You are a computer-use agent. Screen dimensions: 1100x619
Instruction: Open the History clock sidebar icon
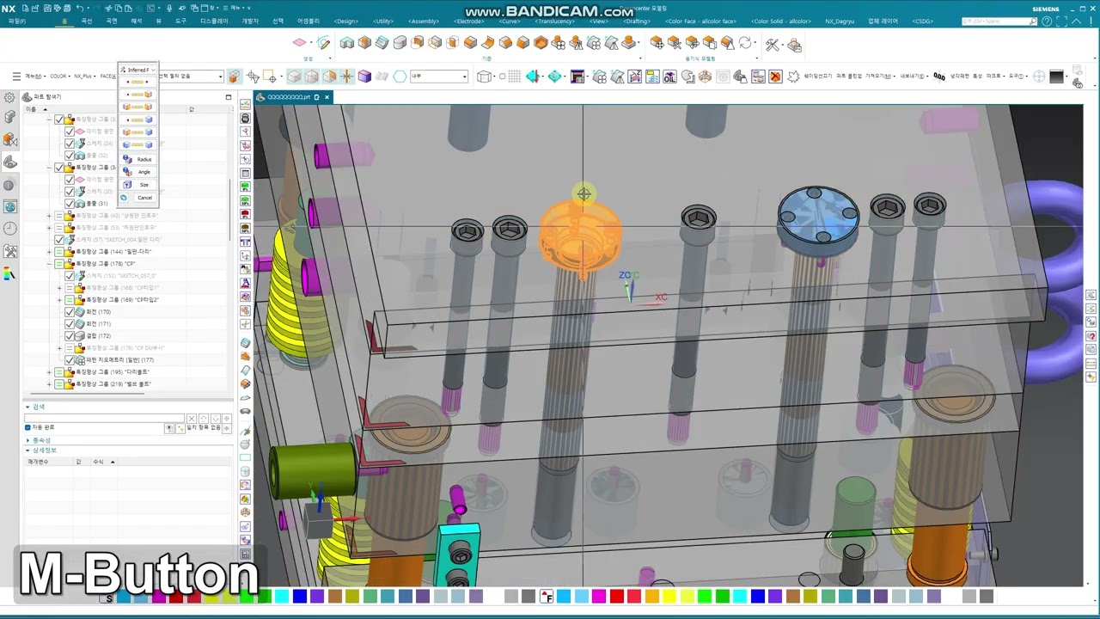9,229
